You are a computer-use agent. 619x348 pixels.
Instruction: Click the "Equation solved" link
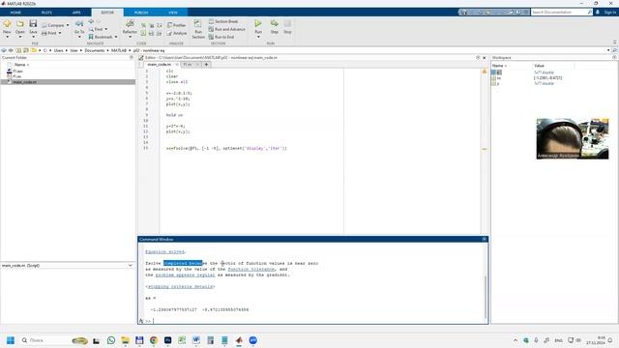pyautogui.click(x=164, y=251)
